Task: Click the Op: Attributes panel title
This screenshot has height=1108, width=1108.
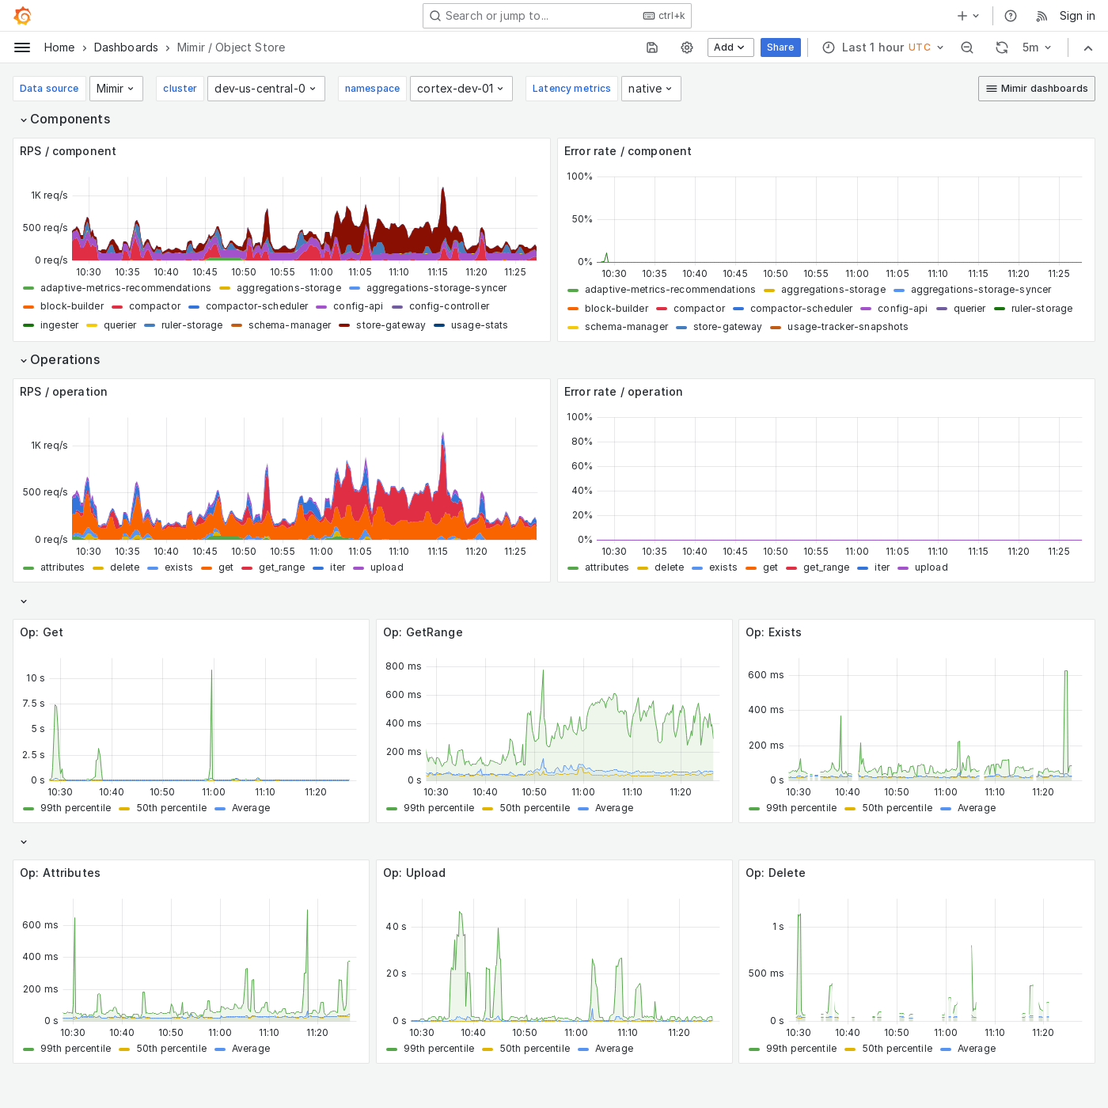Action: (x=60, y=873)
